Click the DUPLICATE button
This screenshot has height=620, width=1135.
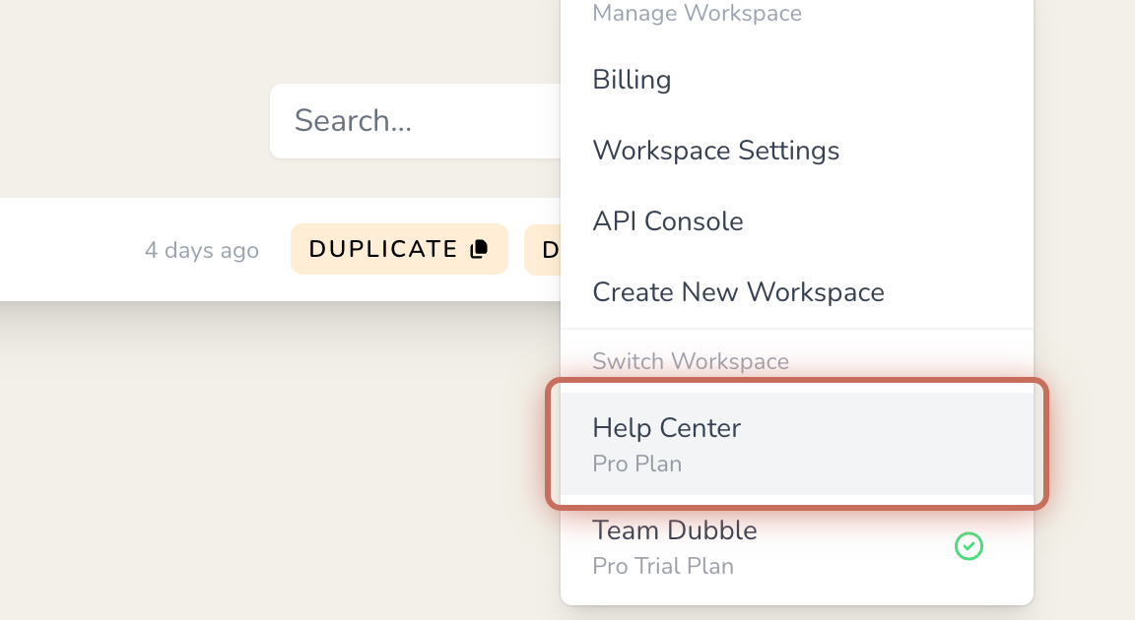coord(399,249)
